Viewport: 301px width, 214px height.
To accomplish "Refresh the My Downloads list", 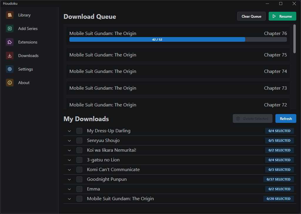I will click(x=286, y=119).
